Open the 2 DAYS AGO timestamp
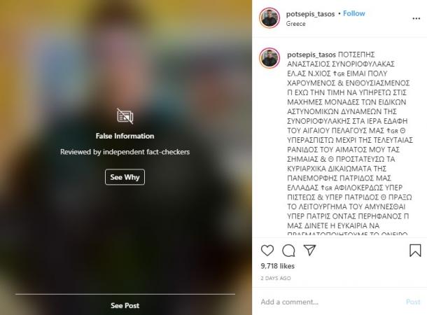This screenshot has width=427, height=315. tap(276, 278)
